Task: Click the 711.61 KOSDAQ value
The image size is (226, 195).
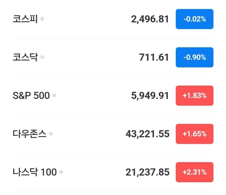Action: pyautogui.click(x=154, y=57)
